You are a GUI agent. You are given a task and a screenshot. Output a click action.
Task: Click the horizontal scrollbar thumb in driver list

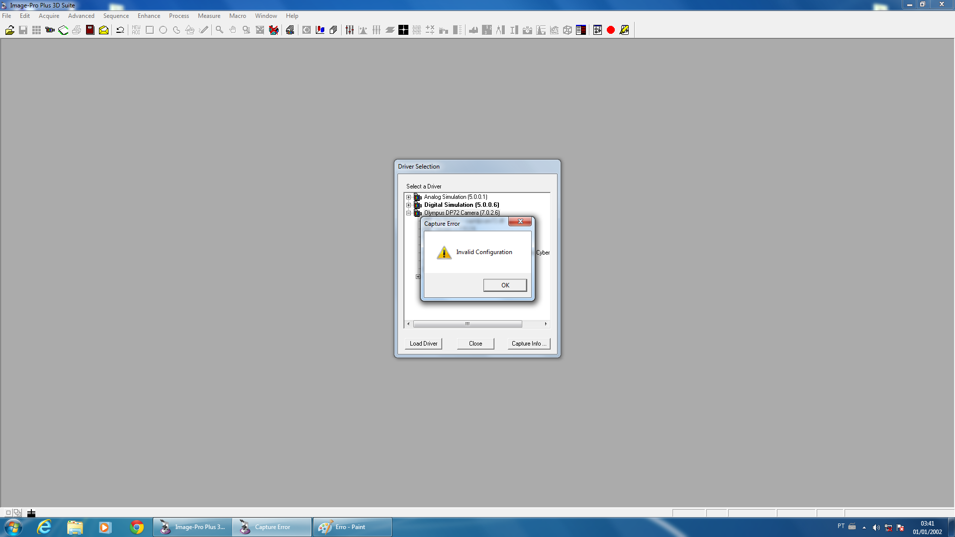pyautogui.click(x=468, y=324)
